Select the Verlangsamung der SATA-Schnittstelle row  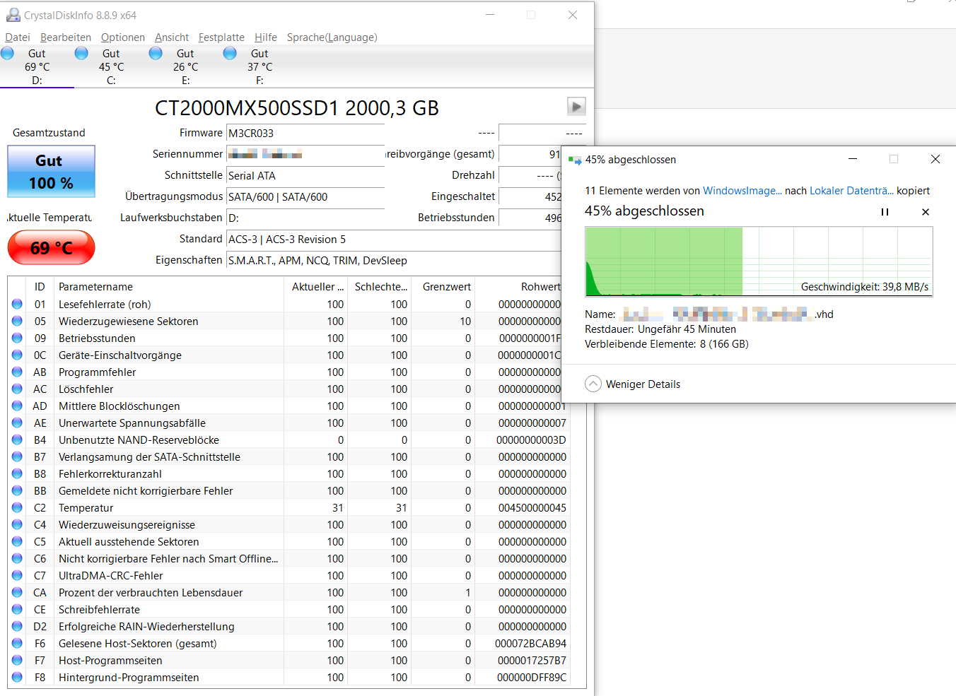click(288, 456)
